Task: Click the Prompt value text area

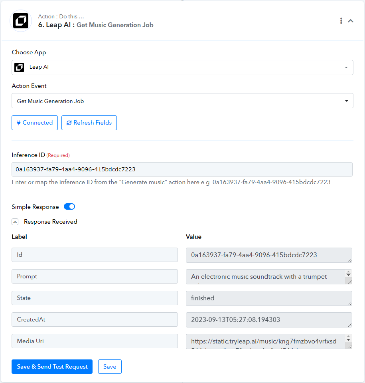Action: (266, 277)
